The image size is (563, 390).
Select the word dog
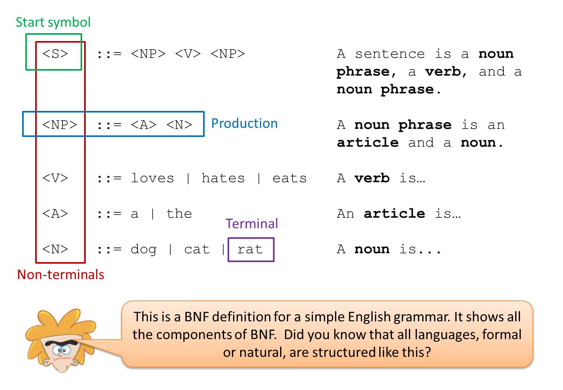pyautogui.click(x=144, y=249)
